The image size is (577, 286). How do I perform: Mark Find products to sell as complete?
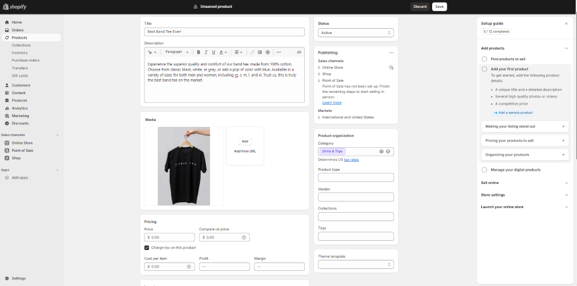[x=485, y=59]
